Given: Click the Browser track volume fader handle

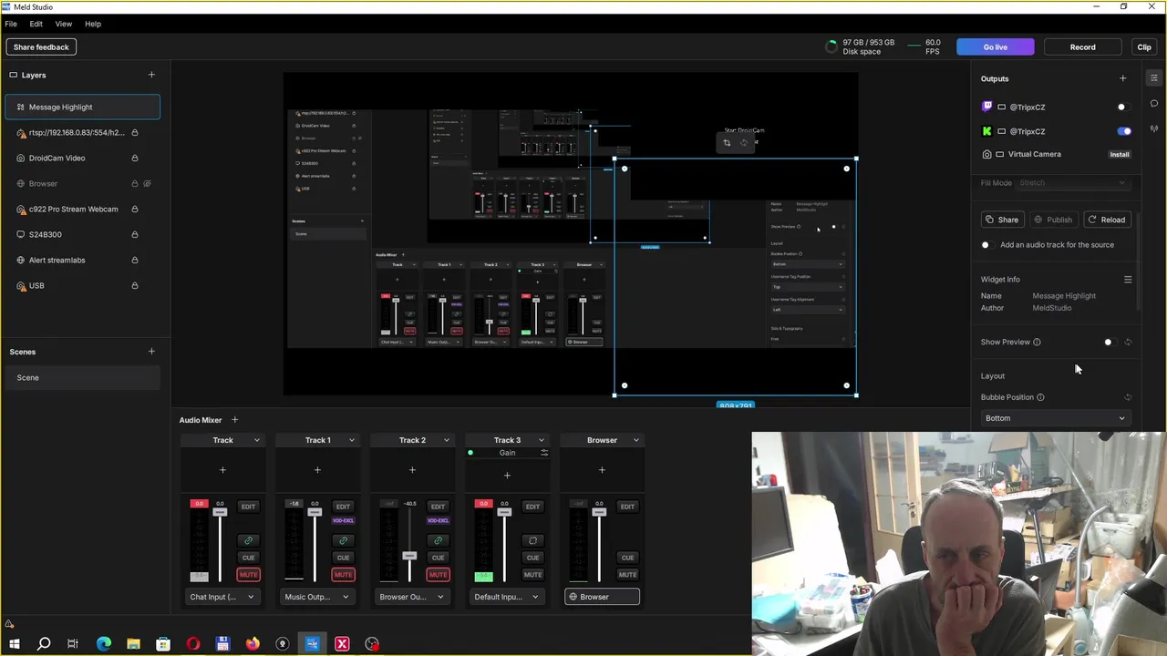Looking at the screenshot, I should 599,512.
